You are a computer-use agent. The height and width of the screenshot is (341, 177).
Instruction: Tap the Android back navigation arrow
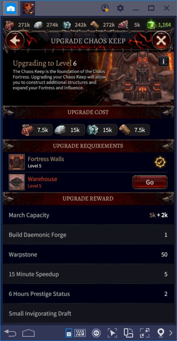point(10,333)
